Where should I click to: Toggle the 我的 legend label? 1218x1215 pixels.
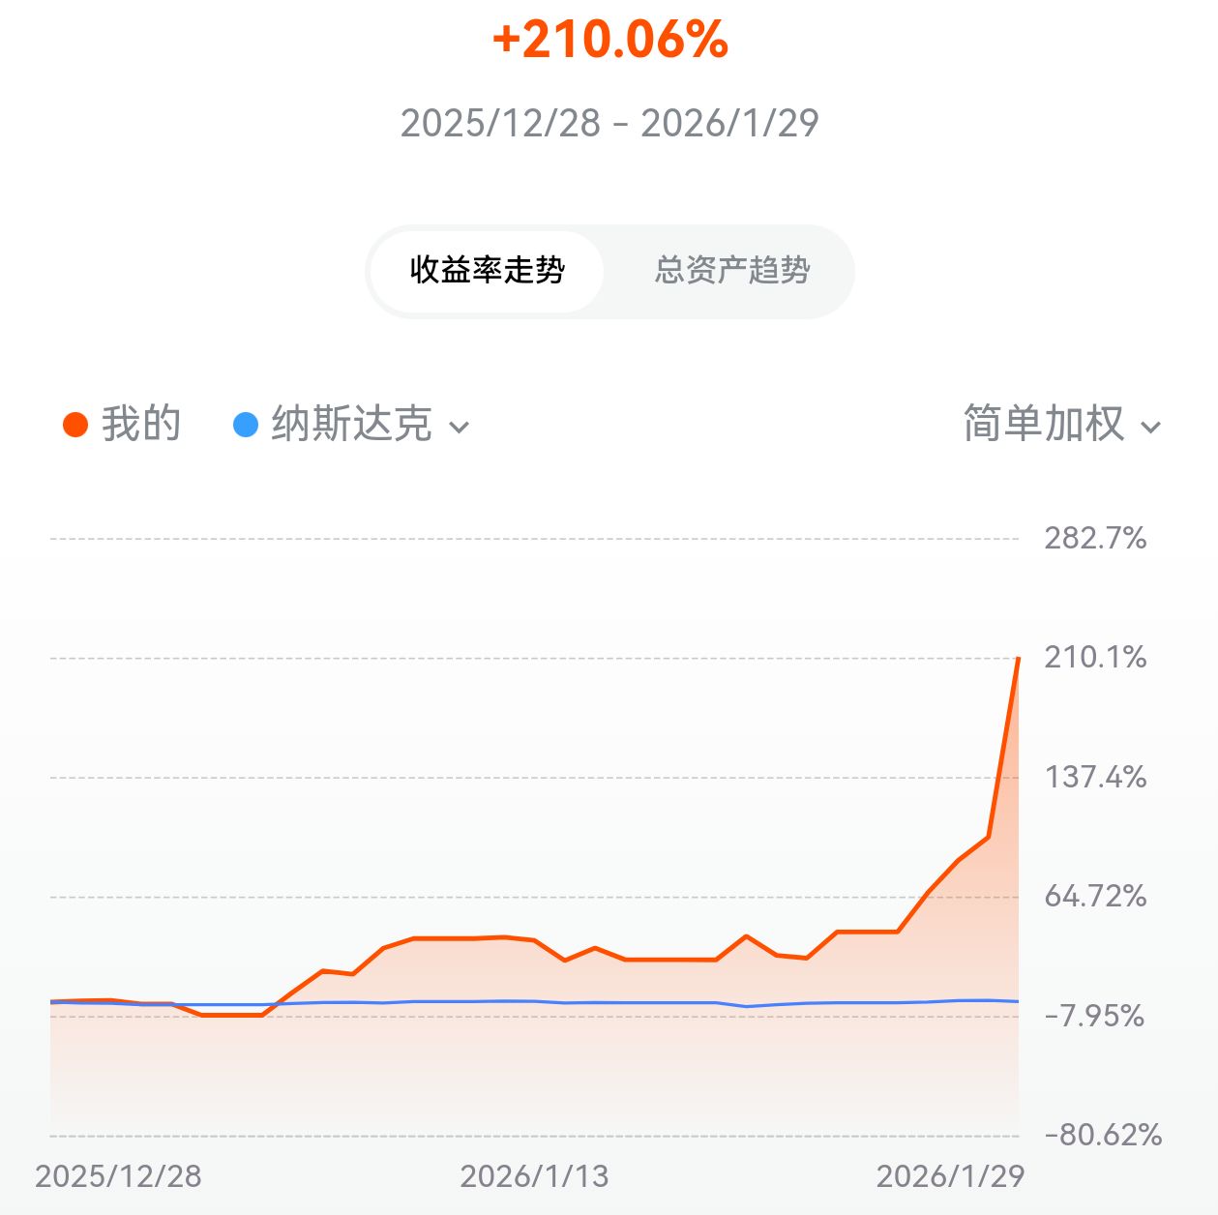(x=141, y=425)
